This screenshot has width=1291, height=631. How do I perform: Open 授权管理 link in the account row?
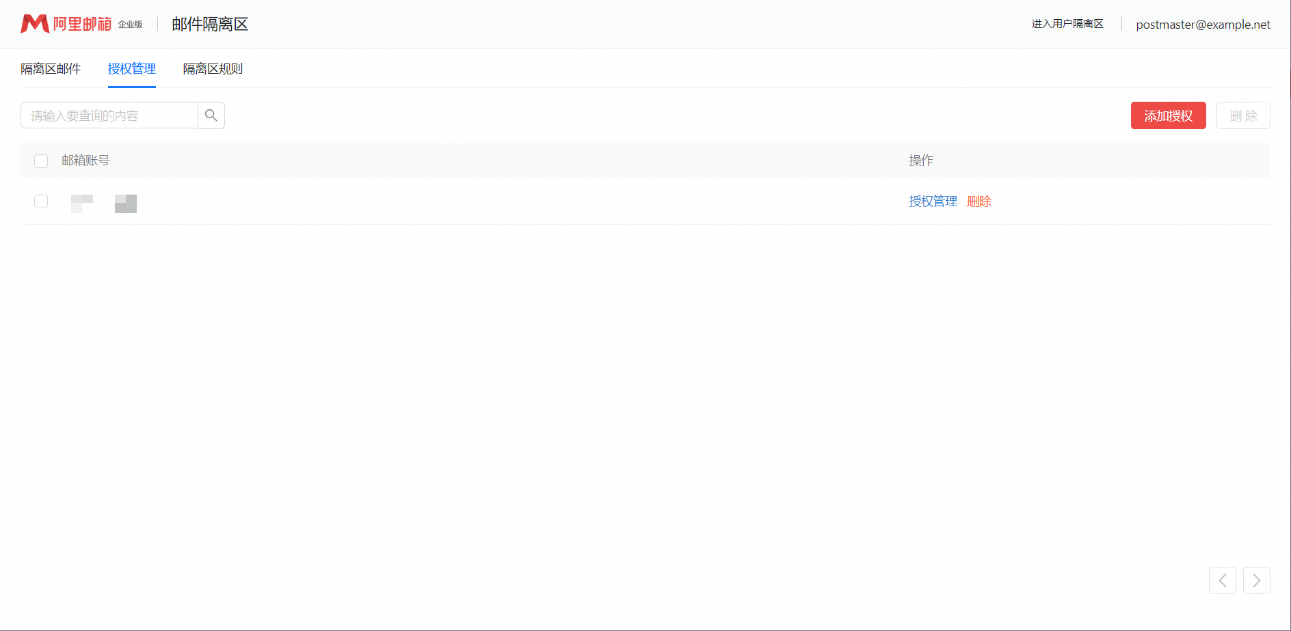tap(933, 201)
